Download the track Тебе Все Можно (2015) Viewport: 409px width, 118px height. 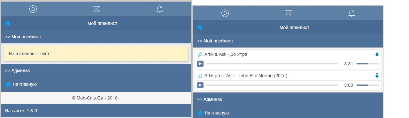377,76
